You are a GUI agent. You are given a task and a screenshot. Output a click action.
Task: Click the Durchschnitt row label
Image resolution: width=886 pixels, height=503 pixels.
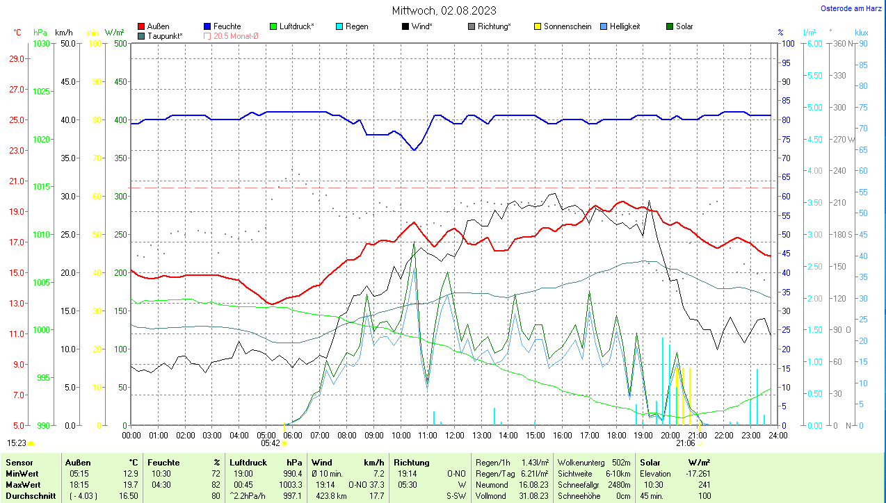pyautogui.click(x=26, y=496)
